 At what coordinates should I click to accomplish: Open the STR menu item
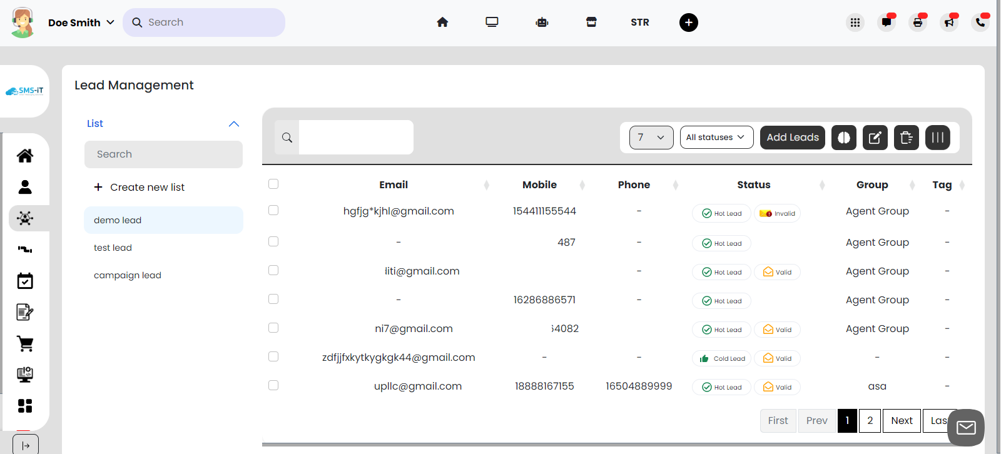[639, 23]
